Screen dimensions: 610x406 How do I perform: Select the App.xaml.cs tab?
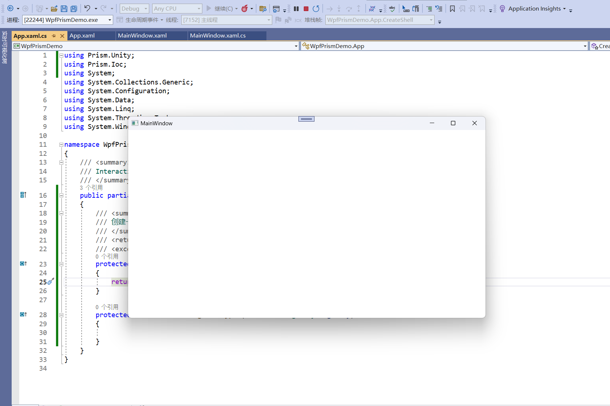point(30,36)
